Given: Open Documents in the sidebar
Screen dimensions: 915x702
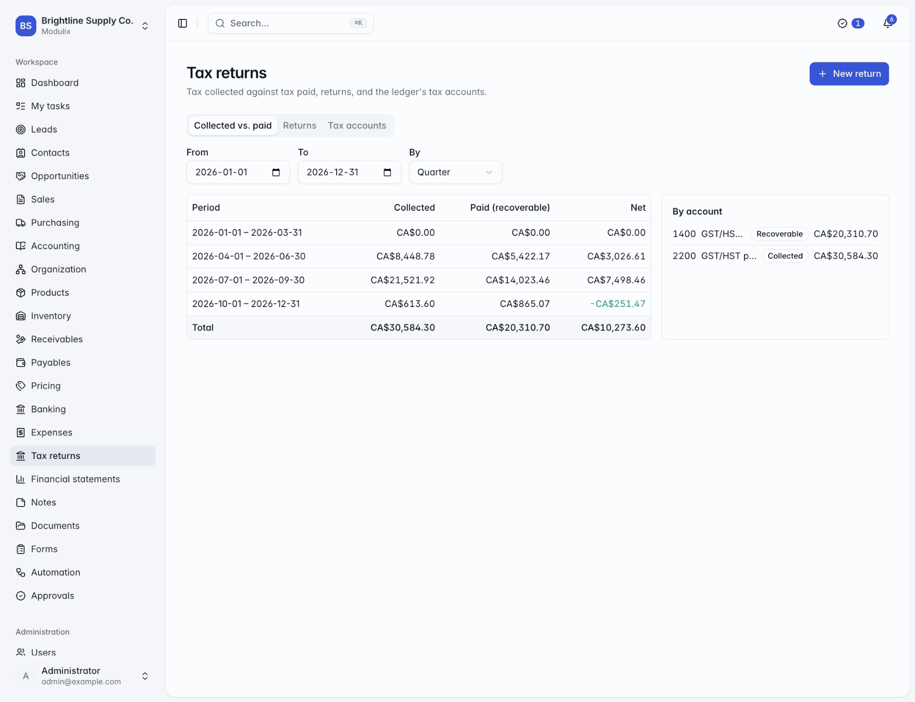Looking at the screenshot, I should click(x=83, y=525).
